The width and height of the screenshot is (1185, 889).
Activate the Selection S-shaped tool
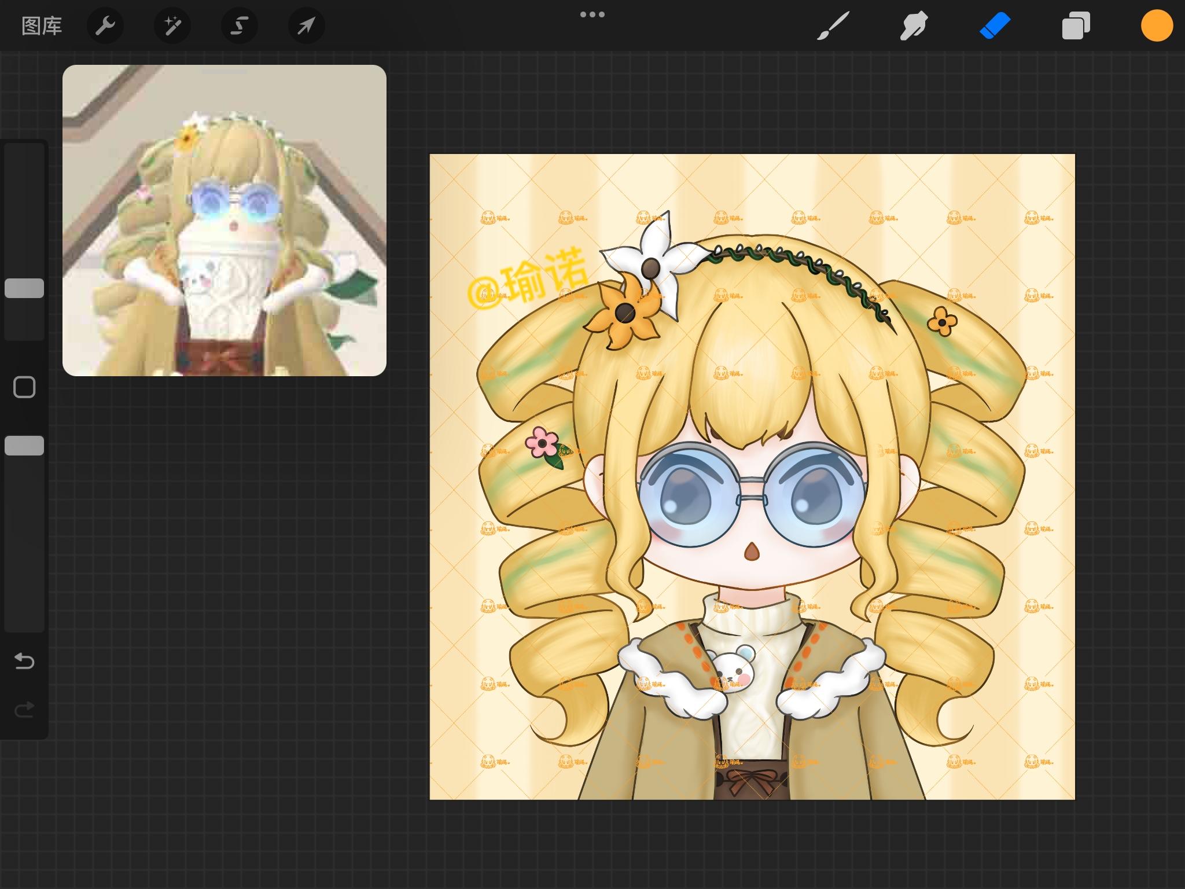[240, 26]
